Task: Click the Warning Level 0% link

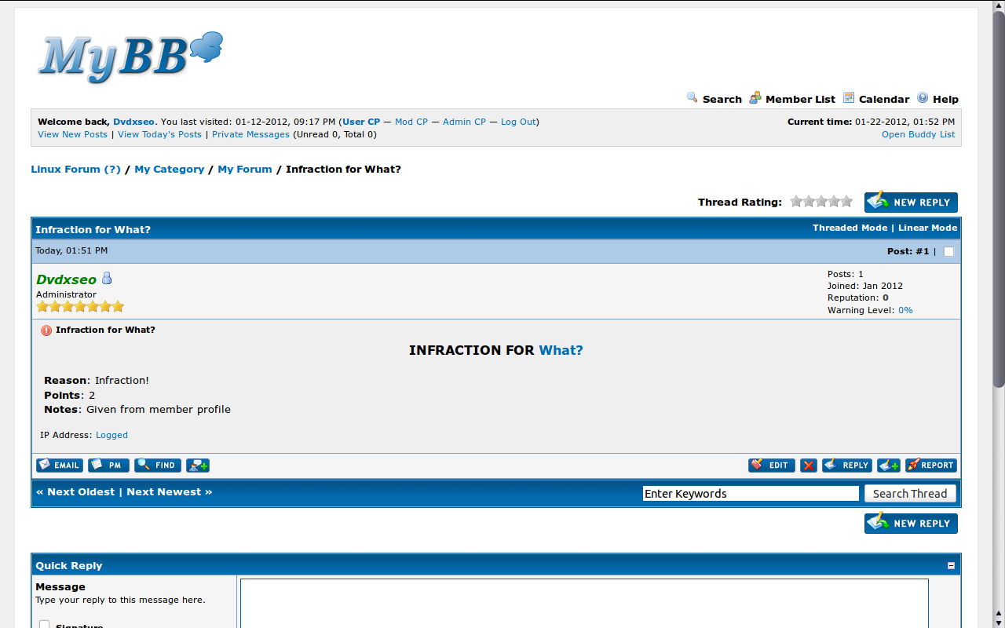Action: (x=905, y=310)
